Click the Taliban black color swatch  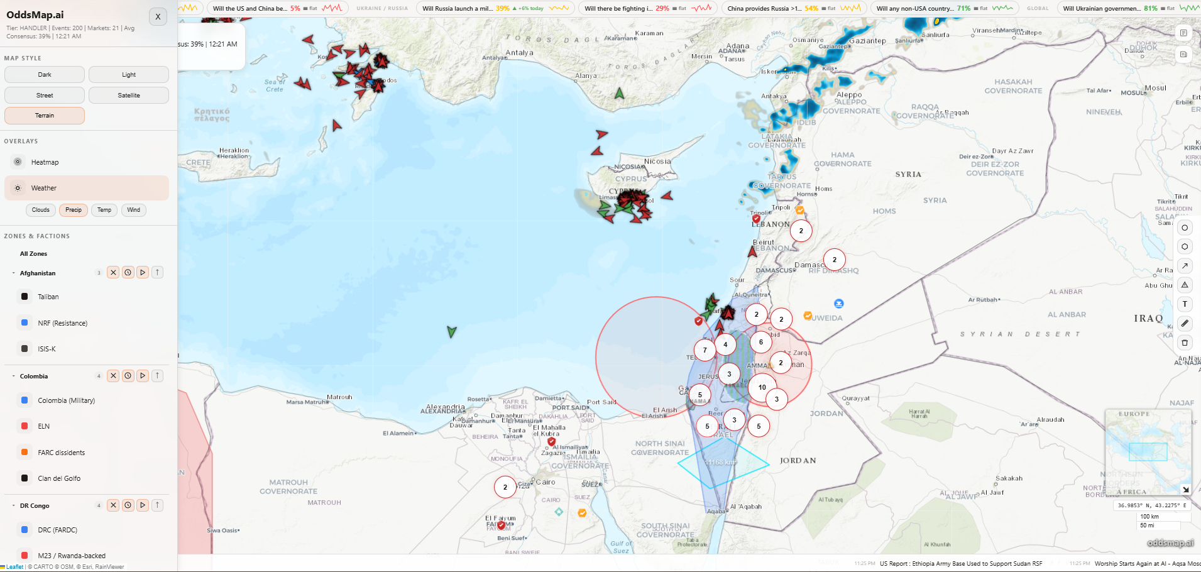click(25, 297)
